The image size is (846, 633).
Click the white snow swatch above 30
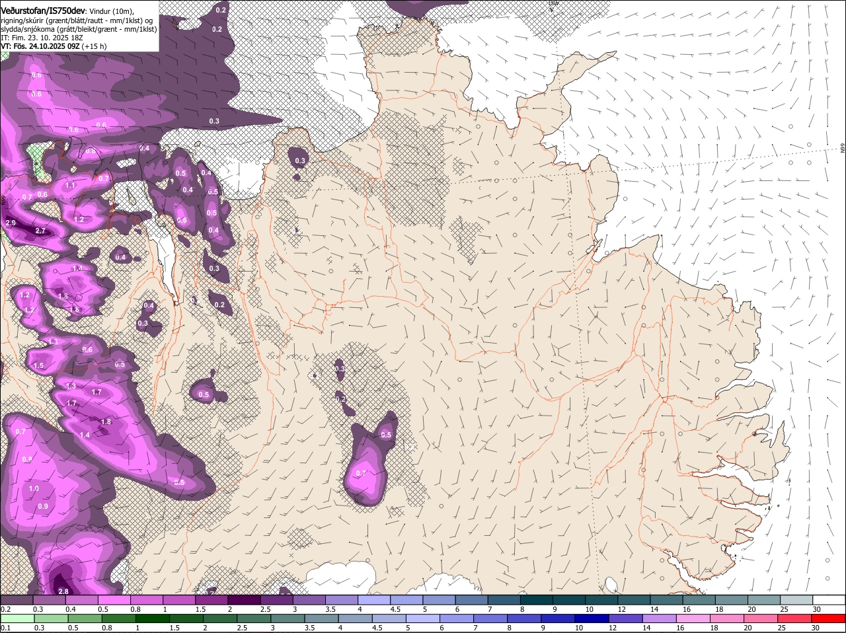(828, 599)
